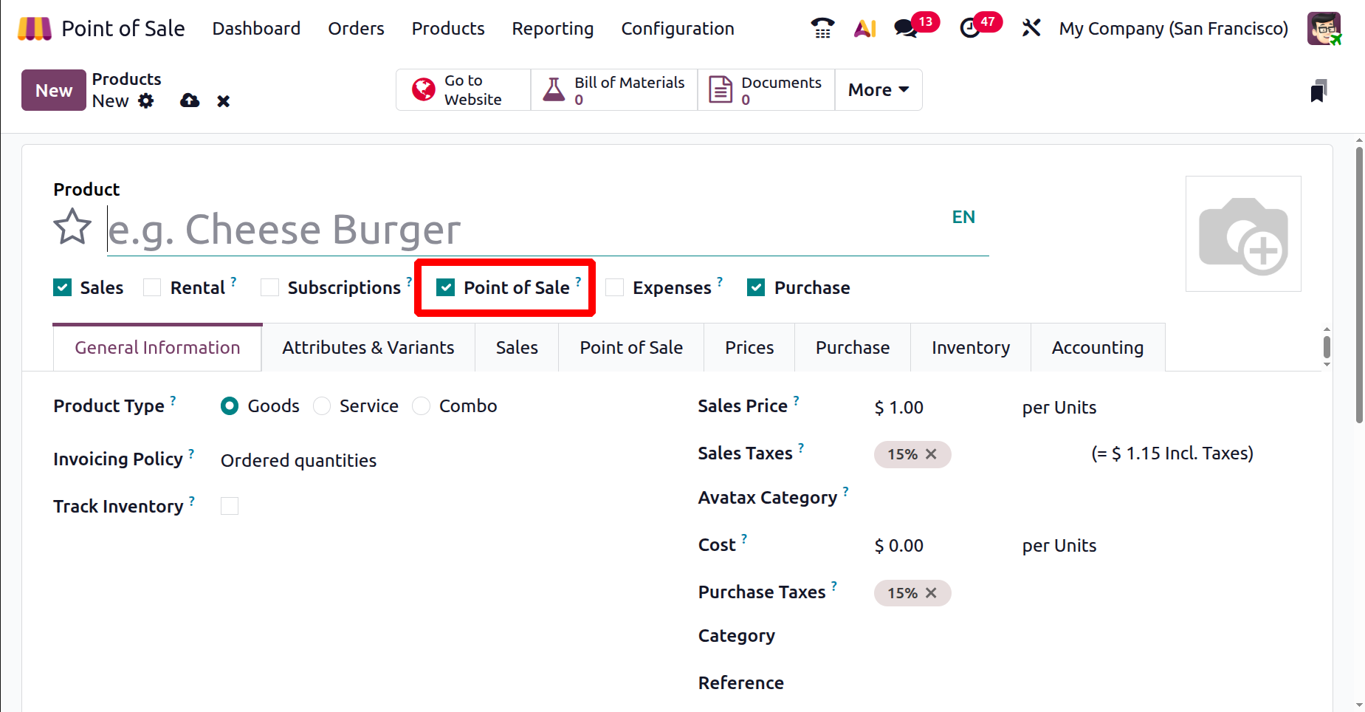Switch to the Attributes & Variants tab
1365x712 pixels.
368,347
